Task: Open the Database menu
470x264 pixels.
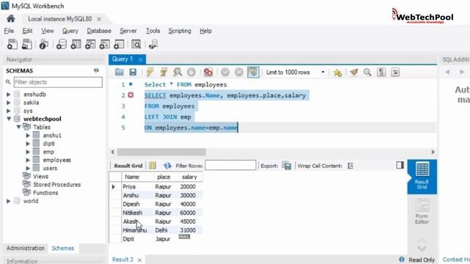Action: [x=99, y=31]
